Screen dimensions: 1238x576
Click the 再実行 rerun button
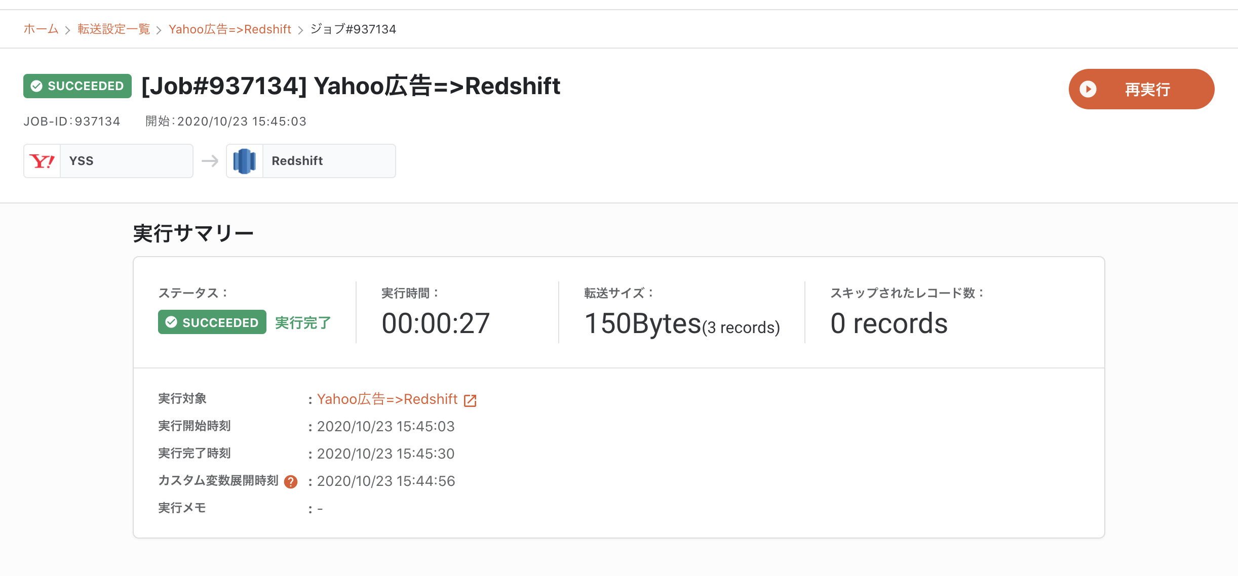1141,89
